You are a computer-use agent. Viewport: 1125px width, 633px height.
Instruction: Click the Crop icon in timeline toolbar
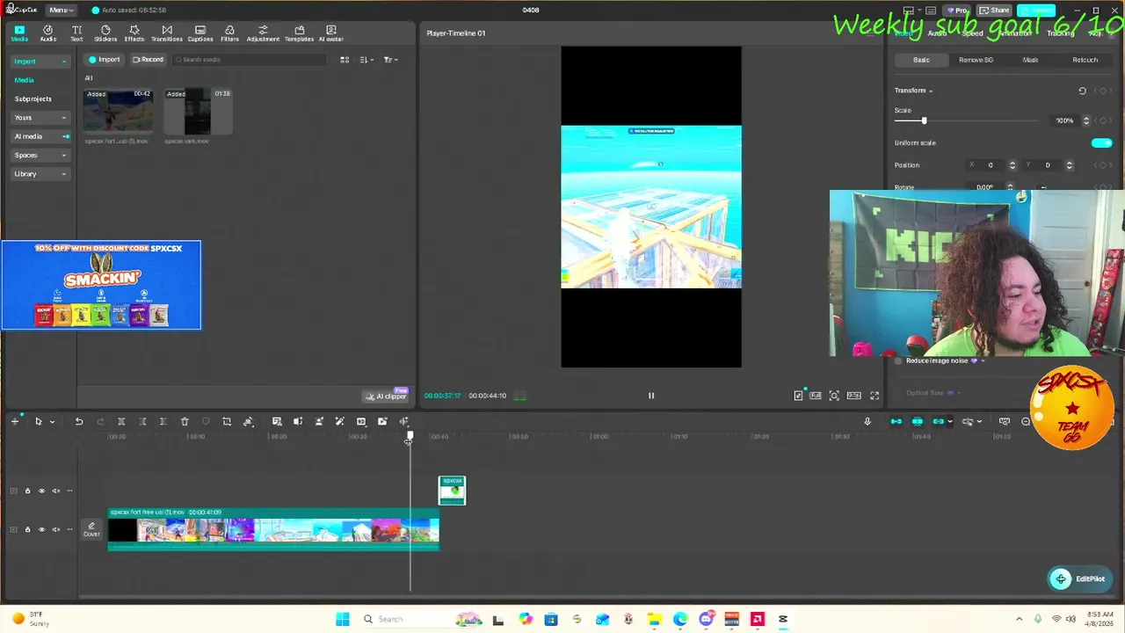click(x=227, y=422)
